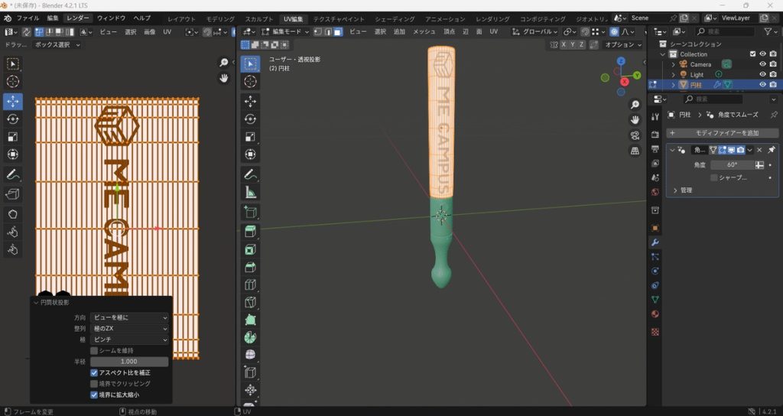Collapse the 円筒状投影 operator panel
The image size is (783, 416).
36,303
